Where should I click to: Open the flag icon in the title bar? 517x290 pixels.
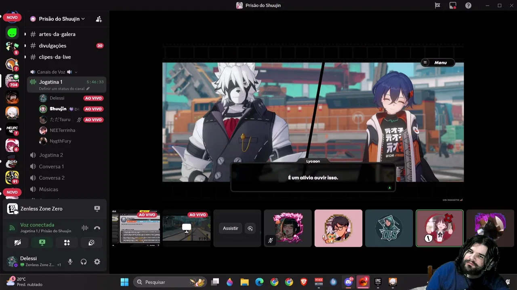pos(437,5)
